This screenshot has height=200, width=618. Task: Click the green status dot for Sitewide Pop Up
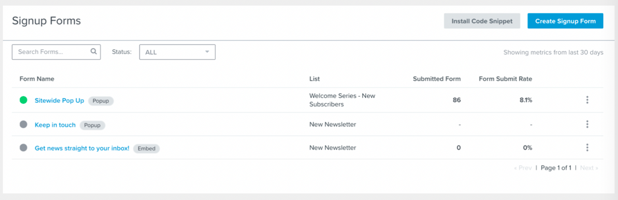[23, 100]
